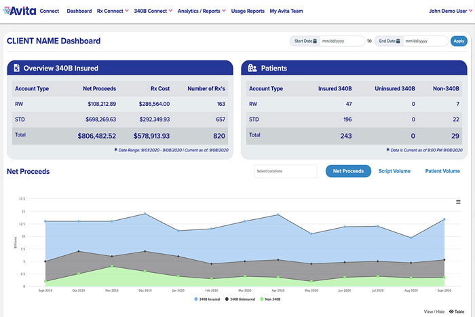Go to the Dashboard menu item
The image size is (475, 317).
tap(79, 12)
